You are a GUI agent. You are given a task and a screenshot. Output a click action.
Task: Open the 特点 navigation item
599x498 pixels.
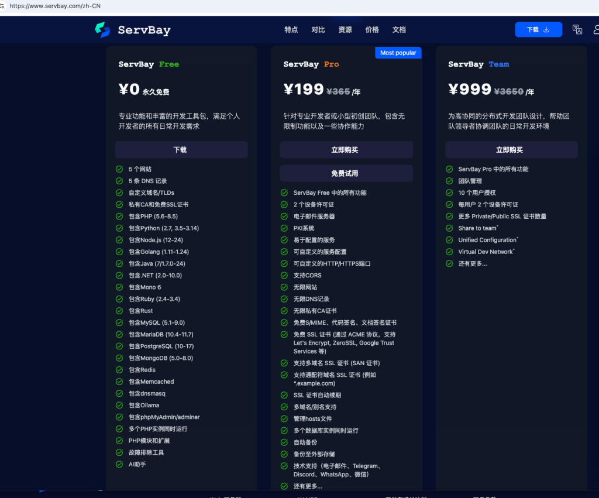[291, 30]
